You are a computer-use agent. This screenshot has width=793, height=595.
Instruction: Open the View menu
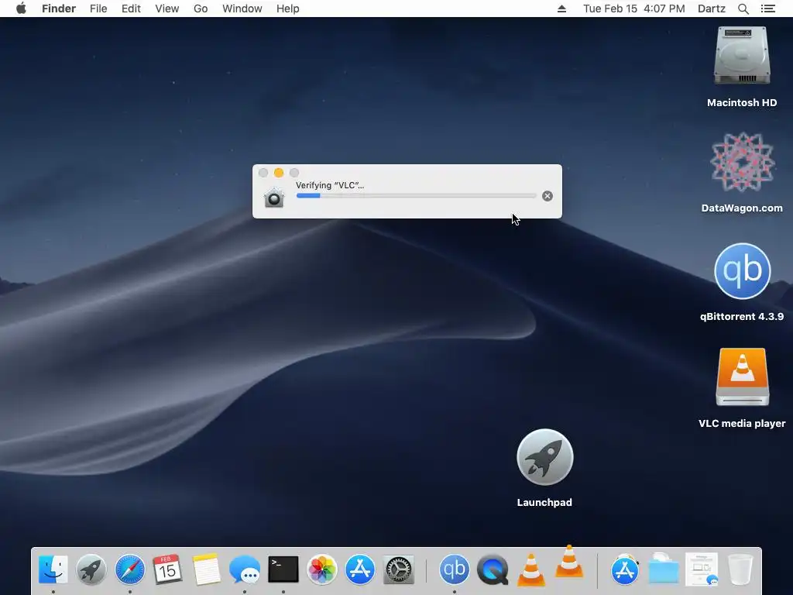tap(167, 9)
